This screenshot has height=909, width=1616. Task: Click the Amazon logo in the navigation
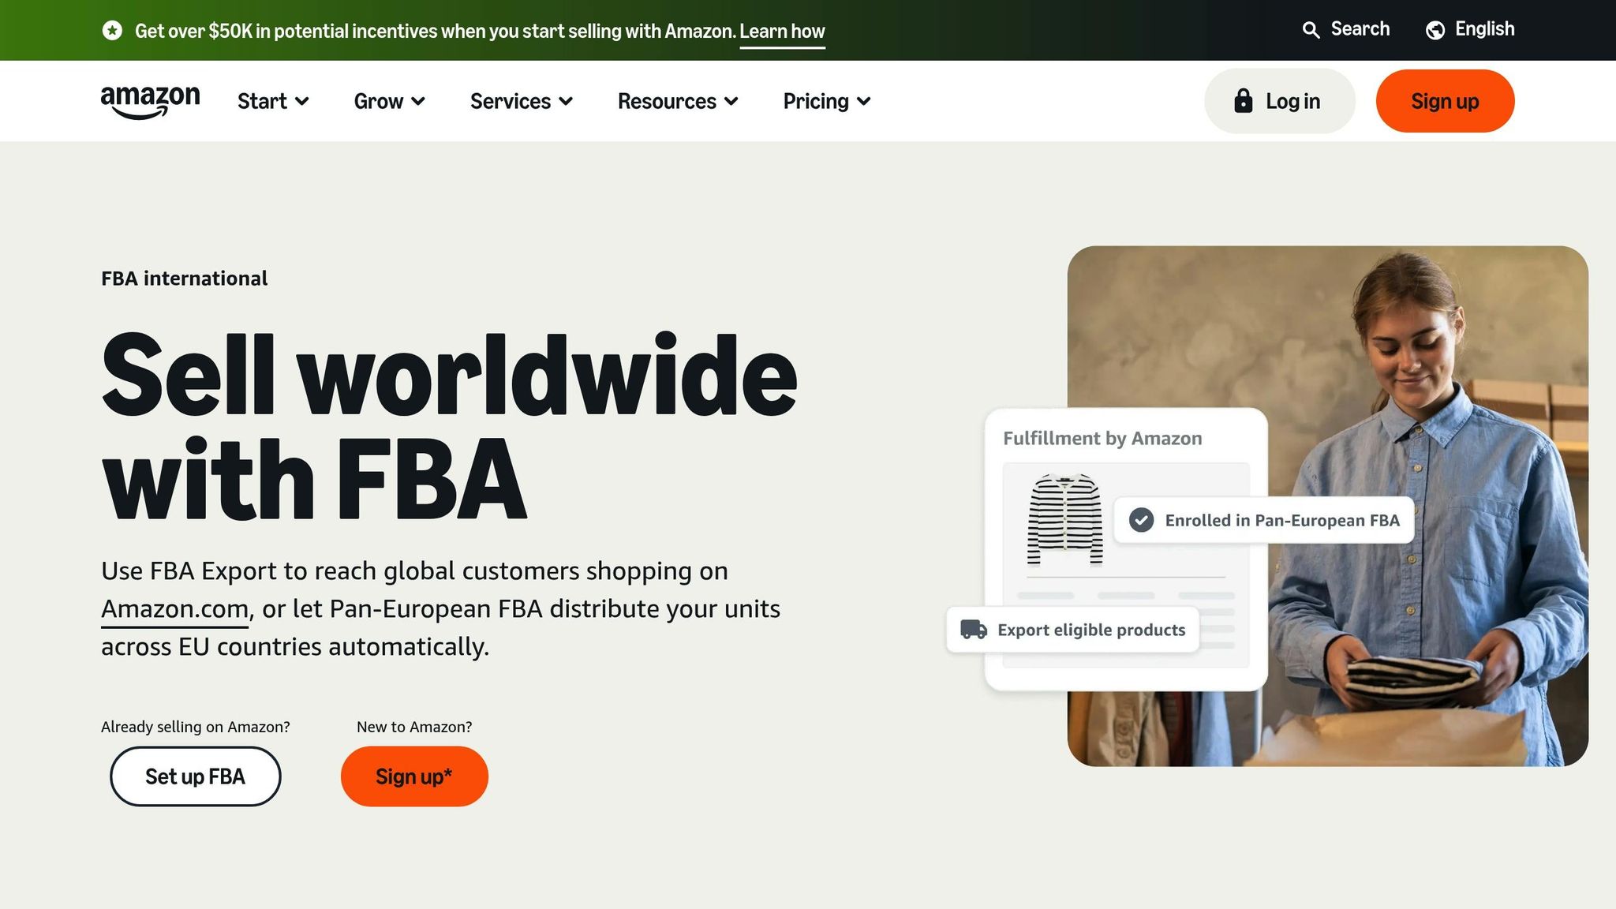pyautogui.click(x=149, y=100)
